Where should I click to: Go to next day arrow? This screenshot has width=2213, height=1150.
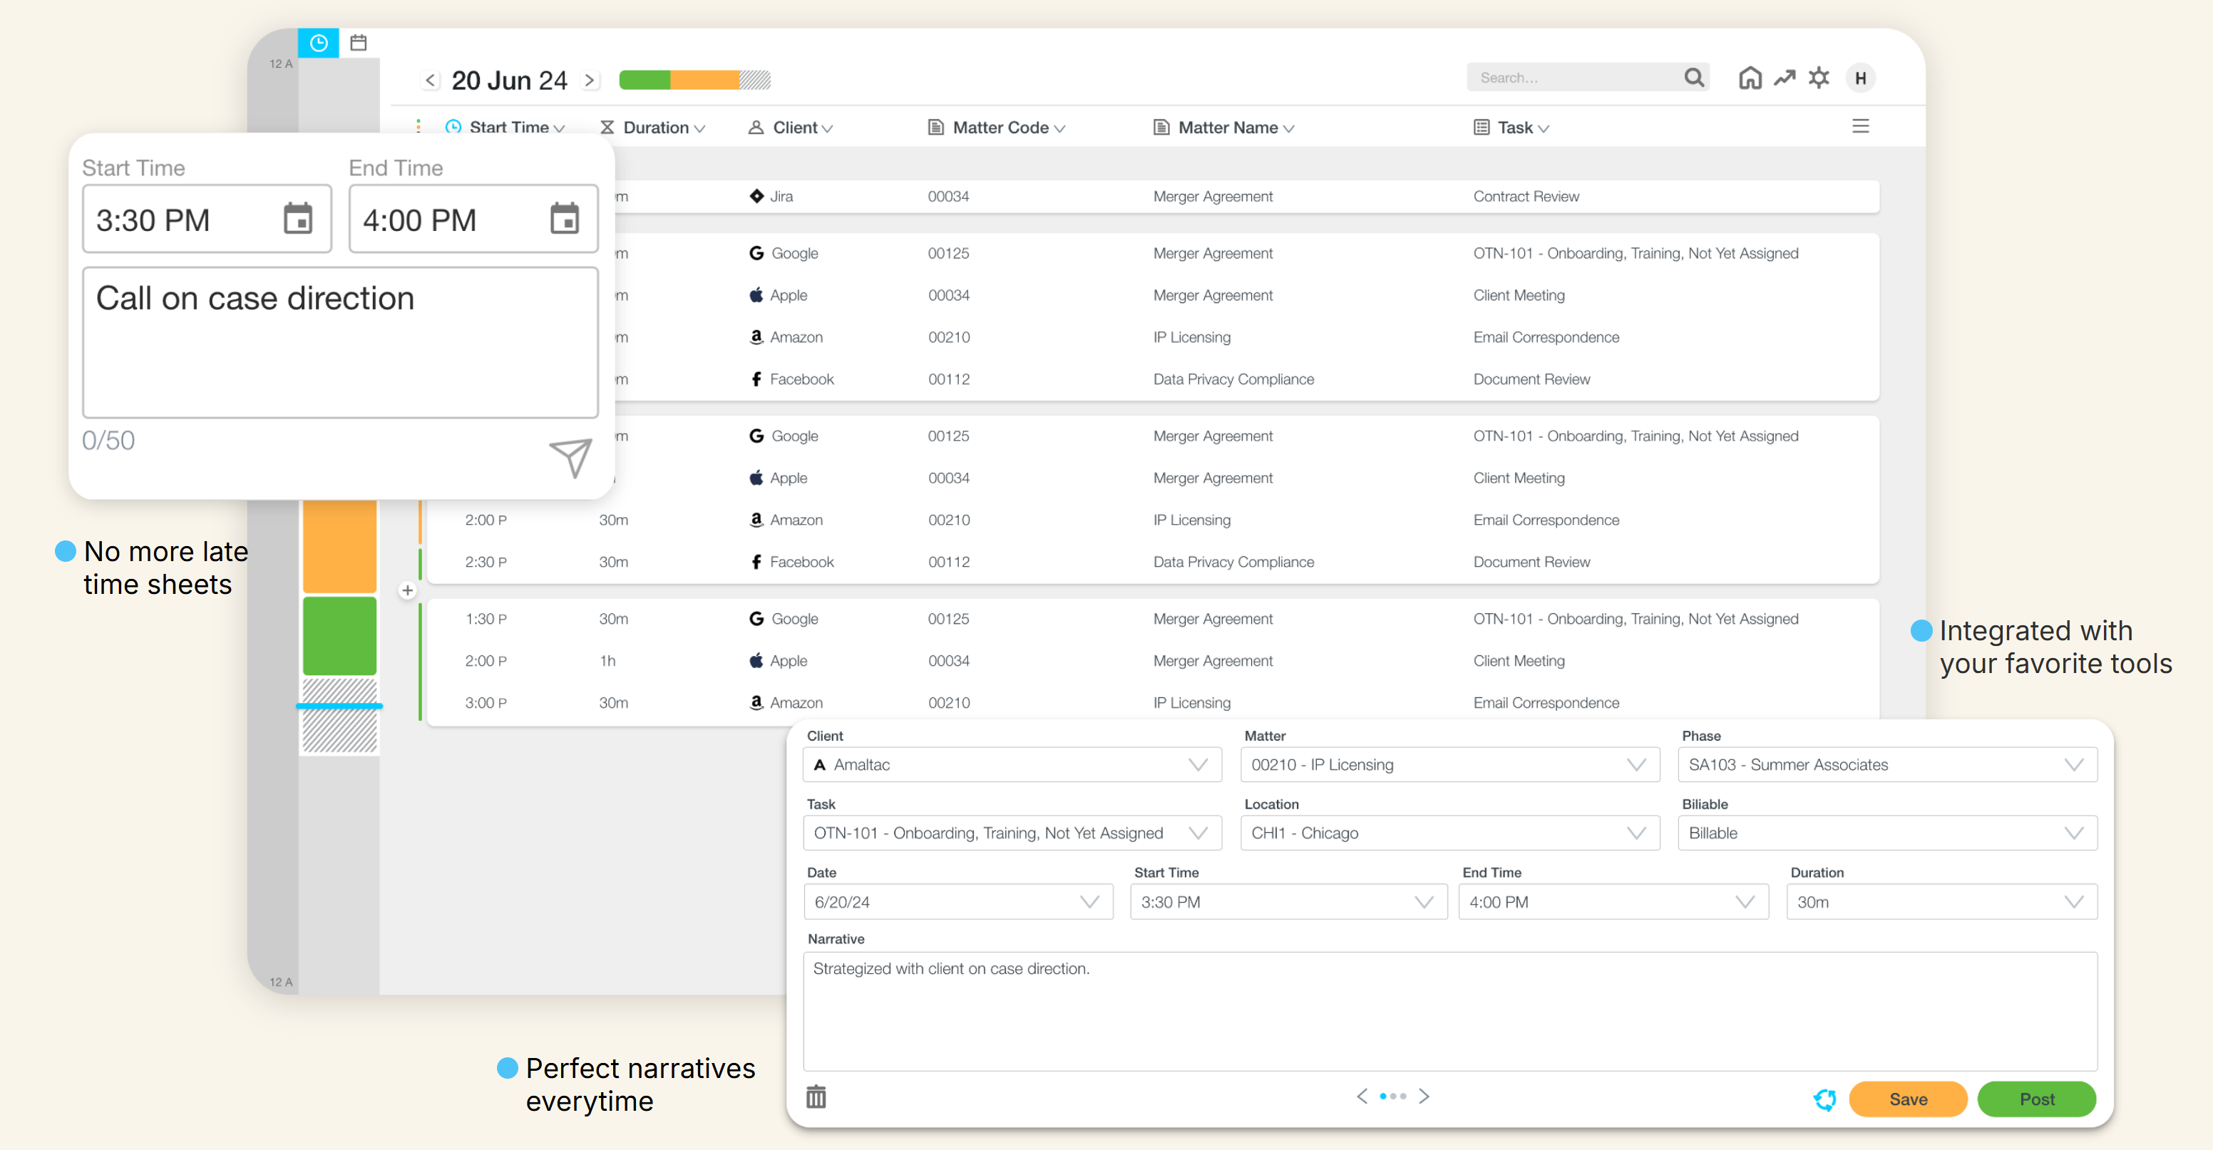(x=590, y=81)
